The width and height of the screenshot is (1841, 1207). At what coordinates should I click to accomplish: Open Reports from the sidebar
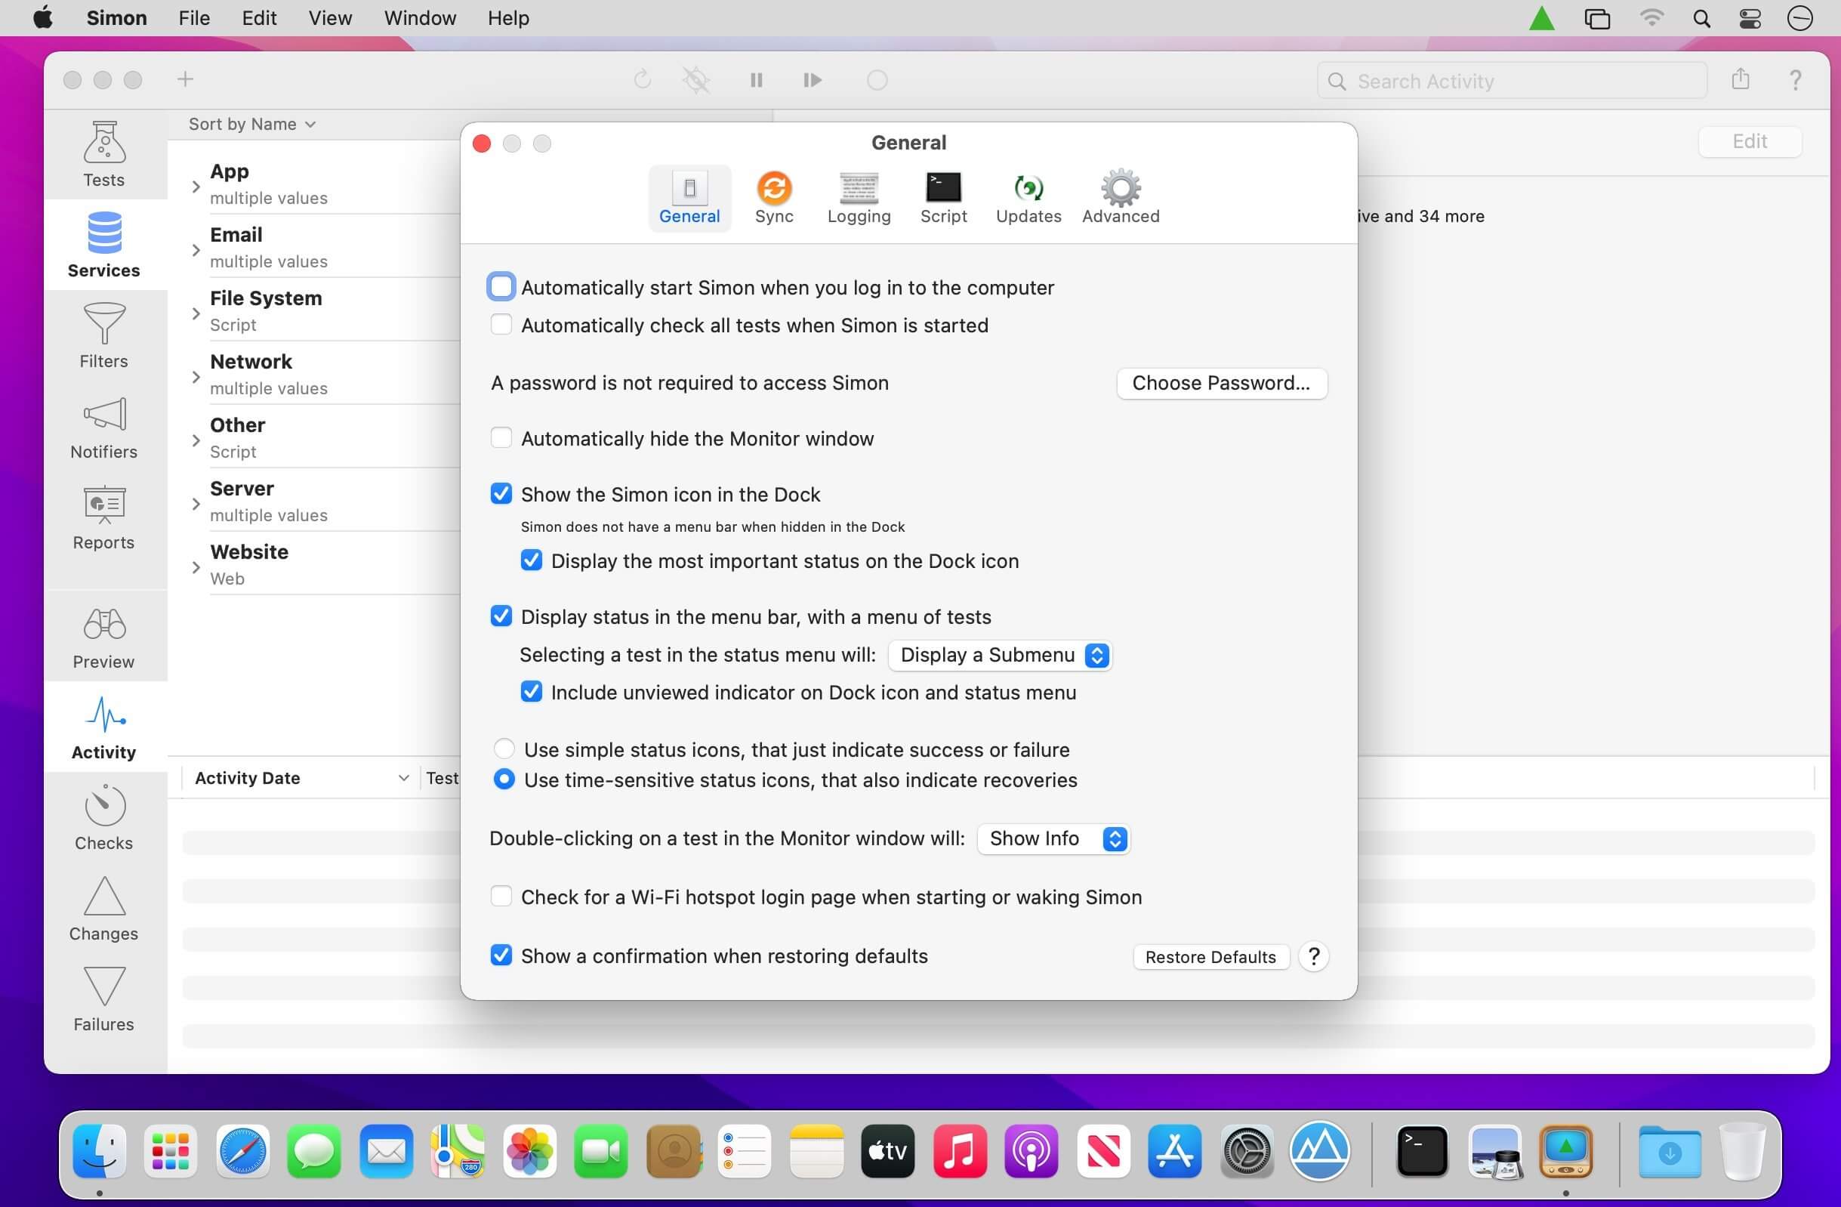click(103, 516)
